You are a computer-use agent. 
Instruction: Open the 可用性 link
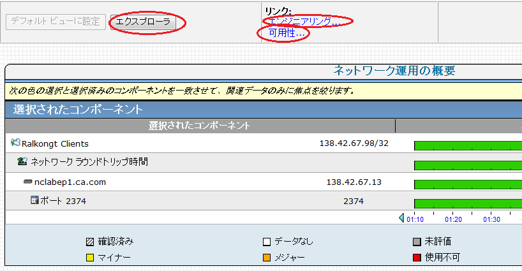287,33
